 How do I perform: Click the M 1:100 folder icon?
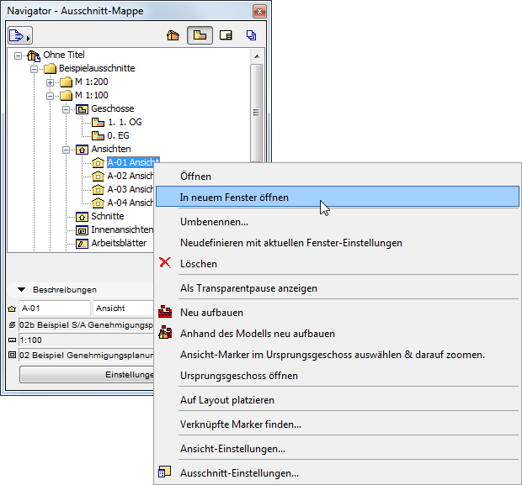tap(66, 96)
